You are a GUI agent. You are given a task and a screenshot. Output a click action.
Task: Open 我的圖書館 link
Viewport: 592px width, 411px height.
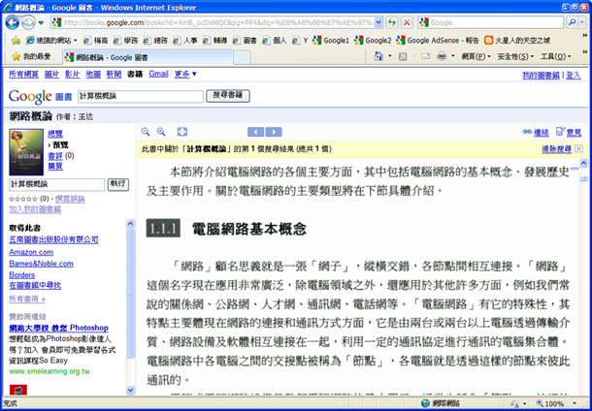(x=541, y=76)
